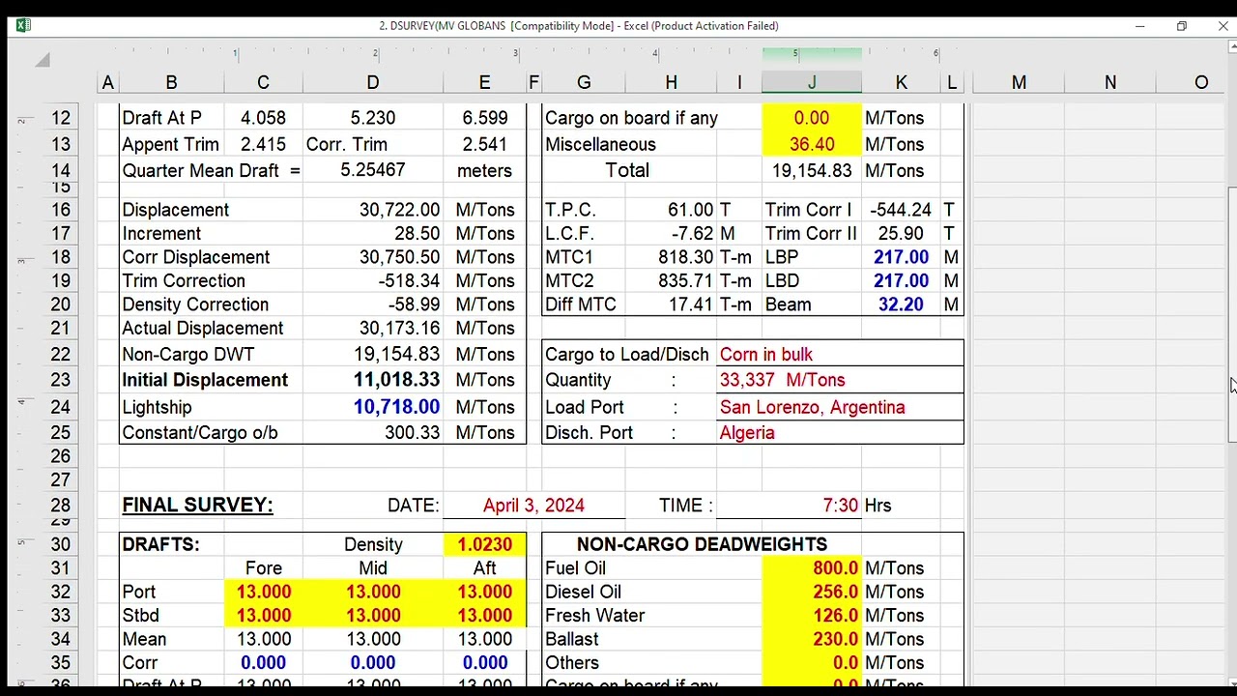Image resolution: width=1237 pixels, height=696 pixels.
Task: Click the yellow Density cell 1.0230
Action: point(484,544)
